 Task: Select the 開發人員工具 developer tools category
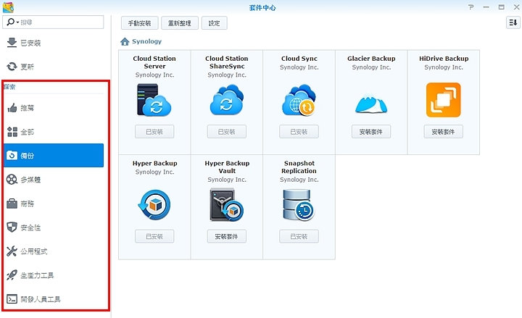(x=53, y=299)
